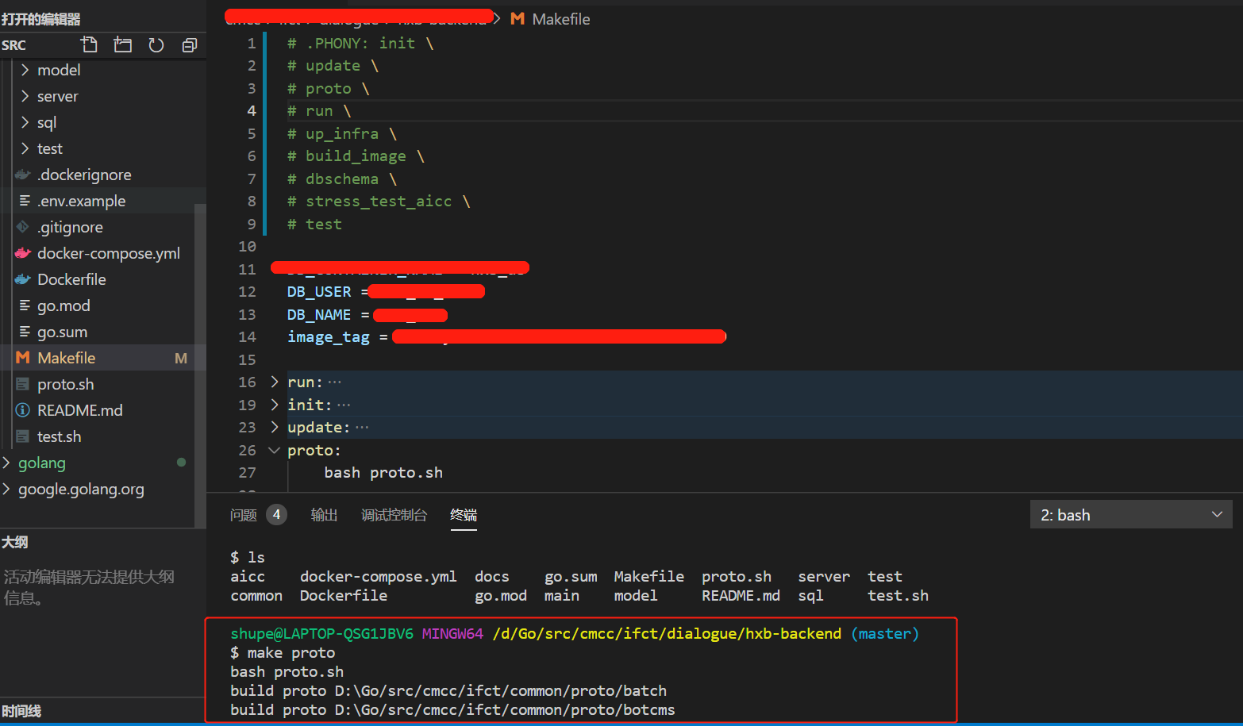Screen dimensions: 1243x726
Task: Switch to the 调试控制台 debug console tab
Action: click(x=394, y=515)
